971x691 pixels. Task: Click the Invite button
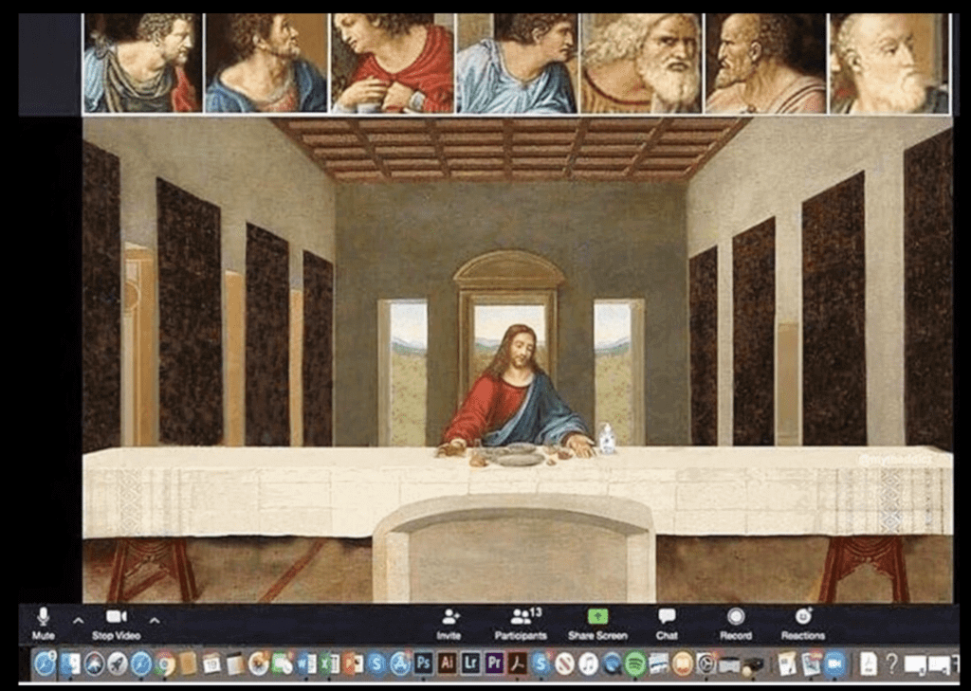coord(449,624)
